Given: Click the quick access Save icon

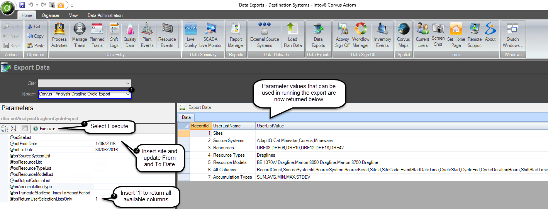Looking at the screenshot, I should point(22,5).
